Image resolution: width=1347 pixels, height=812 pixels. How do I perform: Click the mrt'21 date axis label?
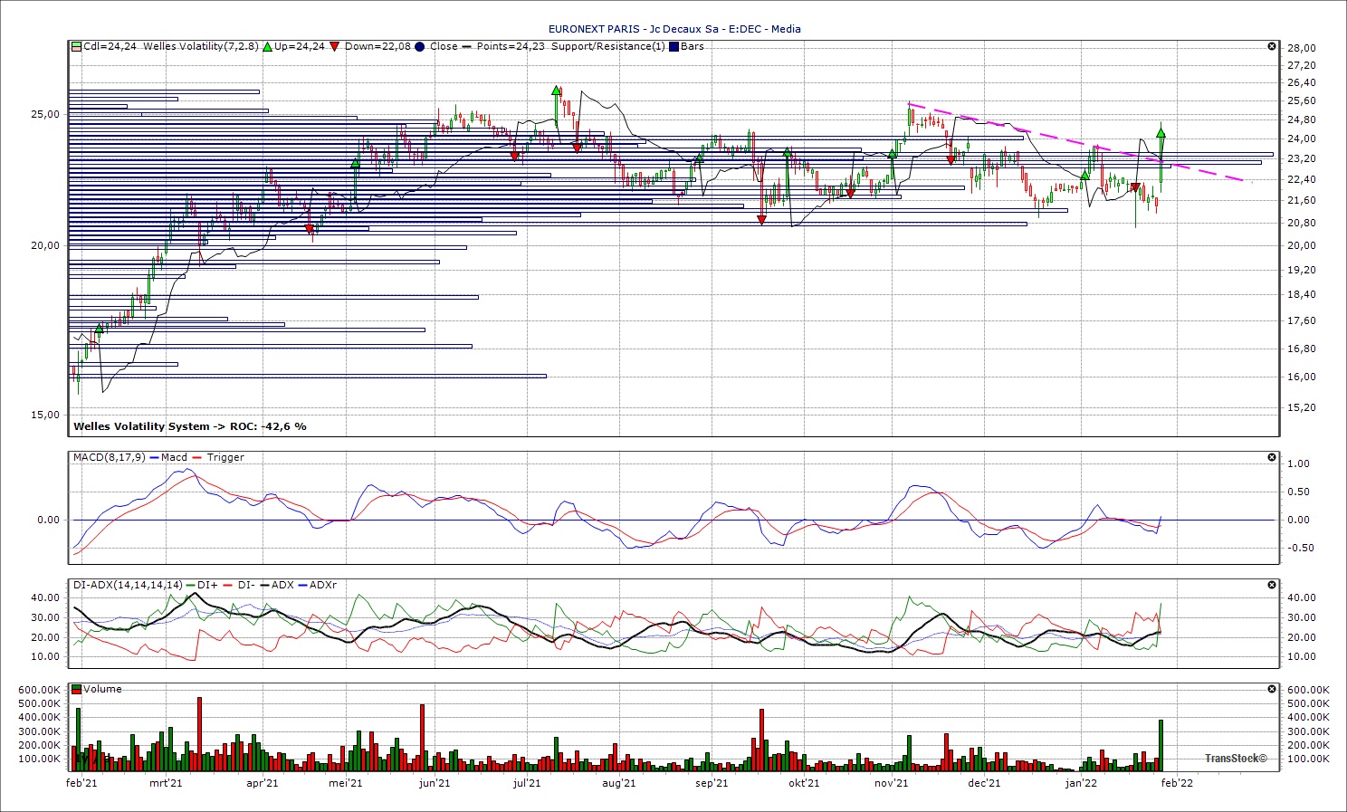click(x=166, y=783)
